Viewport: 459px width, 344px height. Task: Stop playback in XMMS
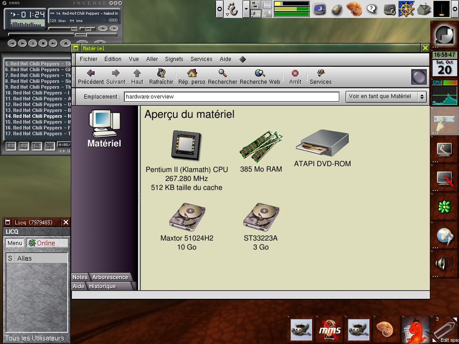(43, 43)
